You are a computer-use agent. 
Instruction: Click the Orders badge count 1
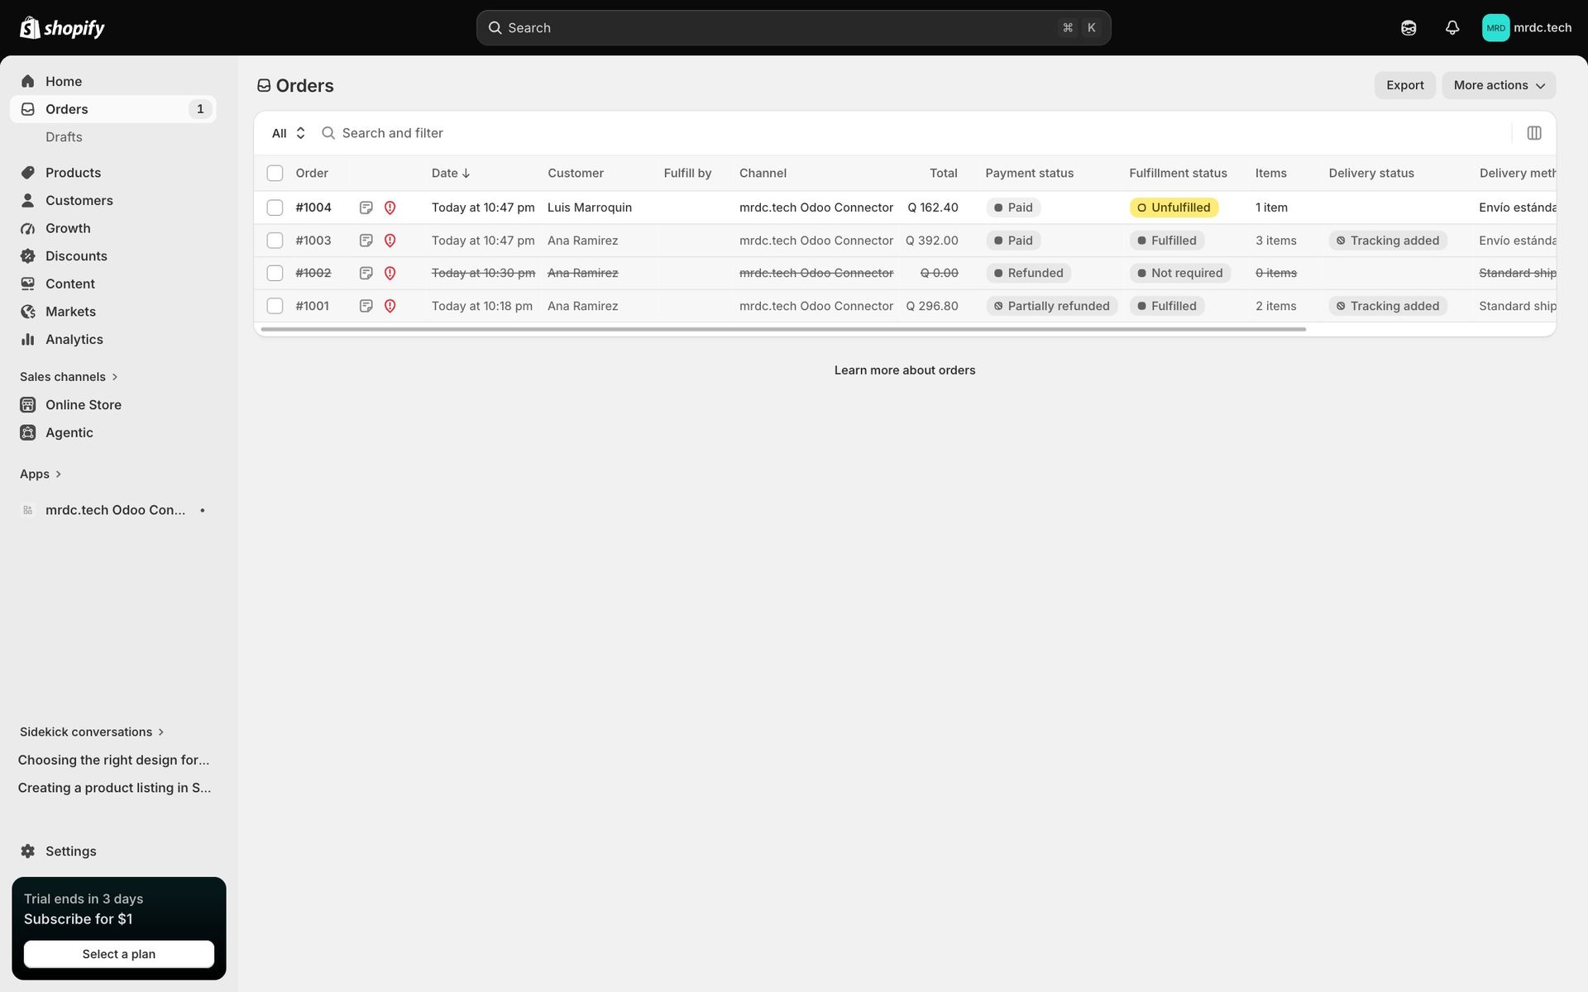tap(200, 109)
